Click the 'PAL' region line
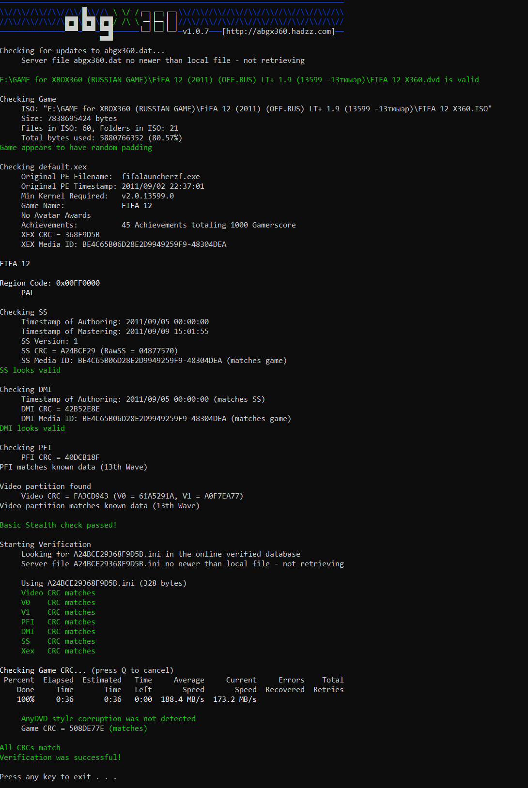This screenshot has height=788, width=528. (28, 293)
